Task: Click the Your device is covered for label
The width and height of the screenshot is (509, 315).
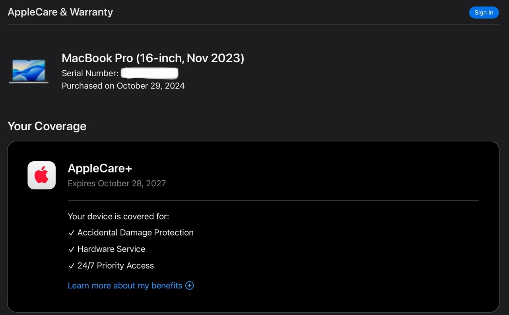Action: point(118,216)
